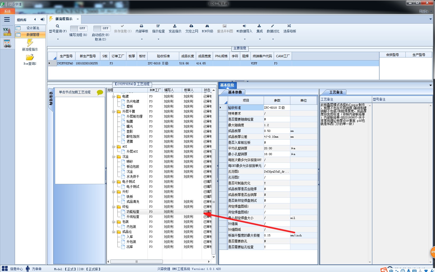Collapse the 成品仓 tree node
435x272 pixels.
pos(114,232)
